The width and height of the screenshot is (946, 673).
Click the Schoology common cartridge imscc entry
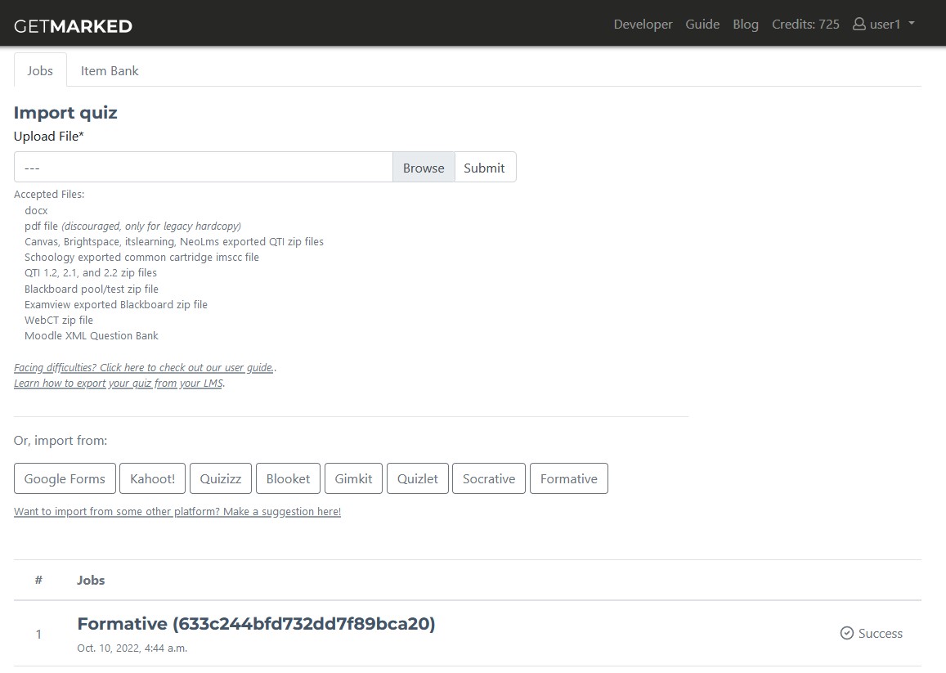(x=141, y=257)
